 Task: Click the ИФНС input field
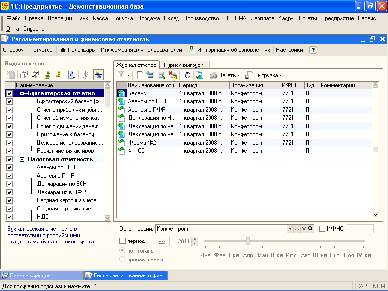[360, 229]
